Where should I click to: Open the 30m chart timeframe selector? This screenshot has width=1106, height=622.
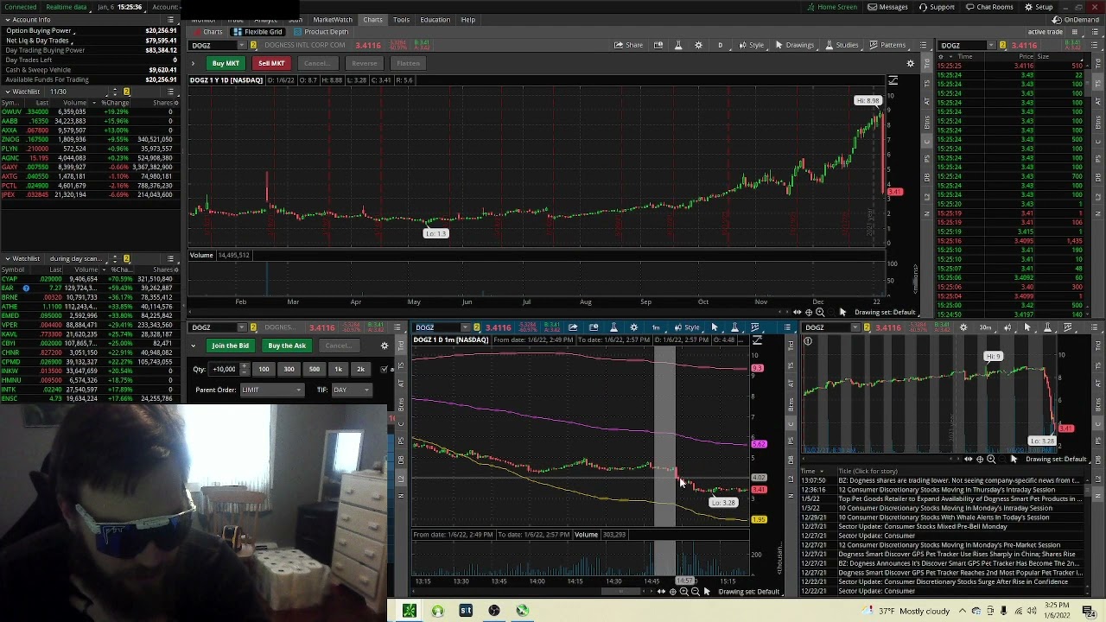click(x=985, y=327)
